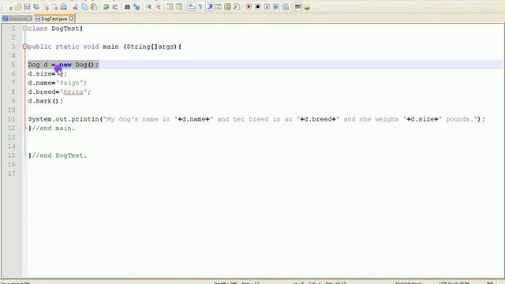The width and height of the screenshot is (505, 284).
Task: Toggle Show All Characters paragraph icon
Action: 200,7
